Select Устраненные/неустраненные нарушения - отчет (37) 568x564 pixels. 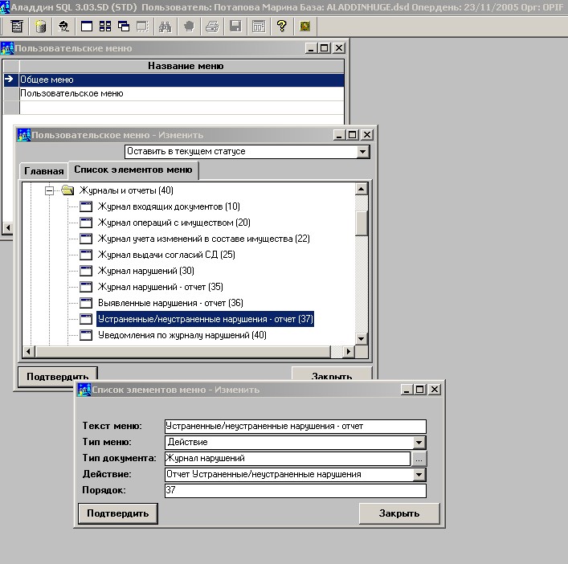(205, 319)
